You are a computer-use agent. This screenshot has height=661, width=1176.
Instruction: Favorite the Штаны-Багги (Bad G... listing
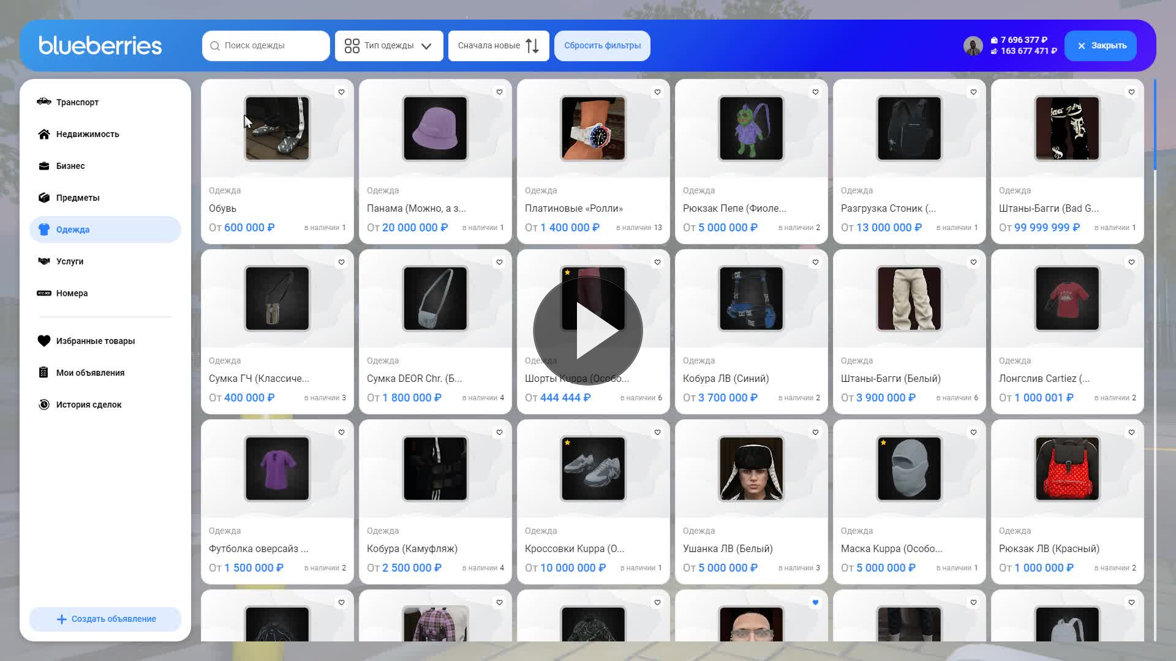tap(1132, 92)
